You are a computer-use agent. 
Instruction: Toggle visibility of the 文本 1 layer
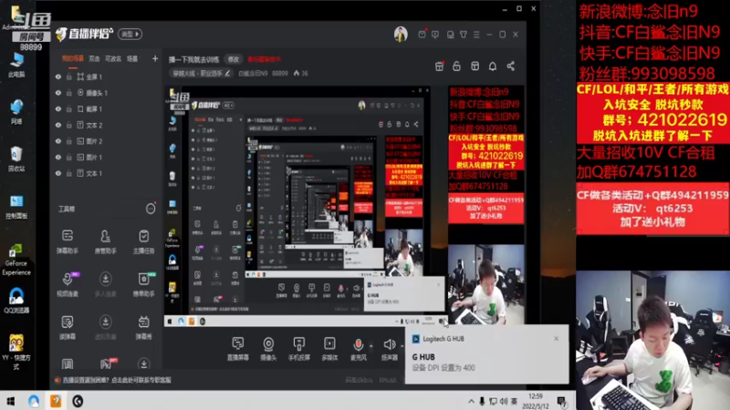click(58, 173)
